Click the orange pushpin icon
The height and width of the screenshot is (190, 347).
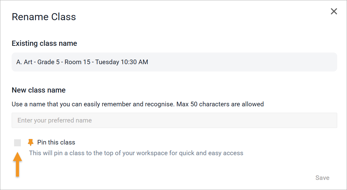pos(31,142)
